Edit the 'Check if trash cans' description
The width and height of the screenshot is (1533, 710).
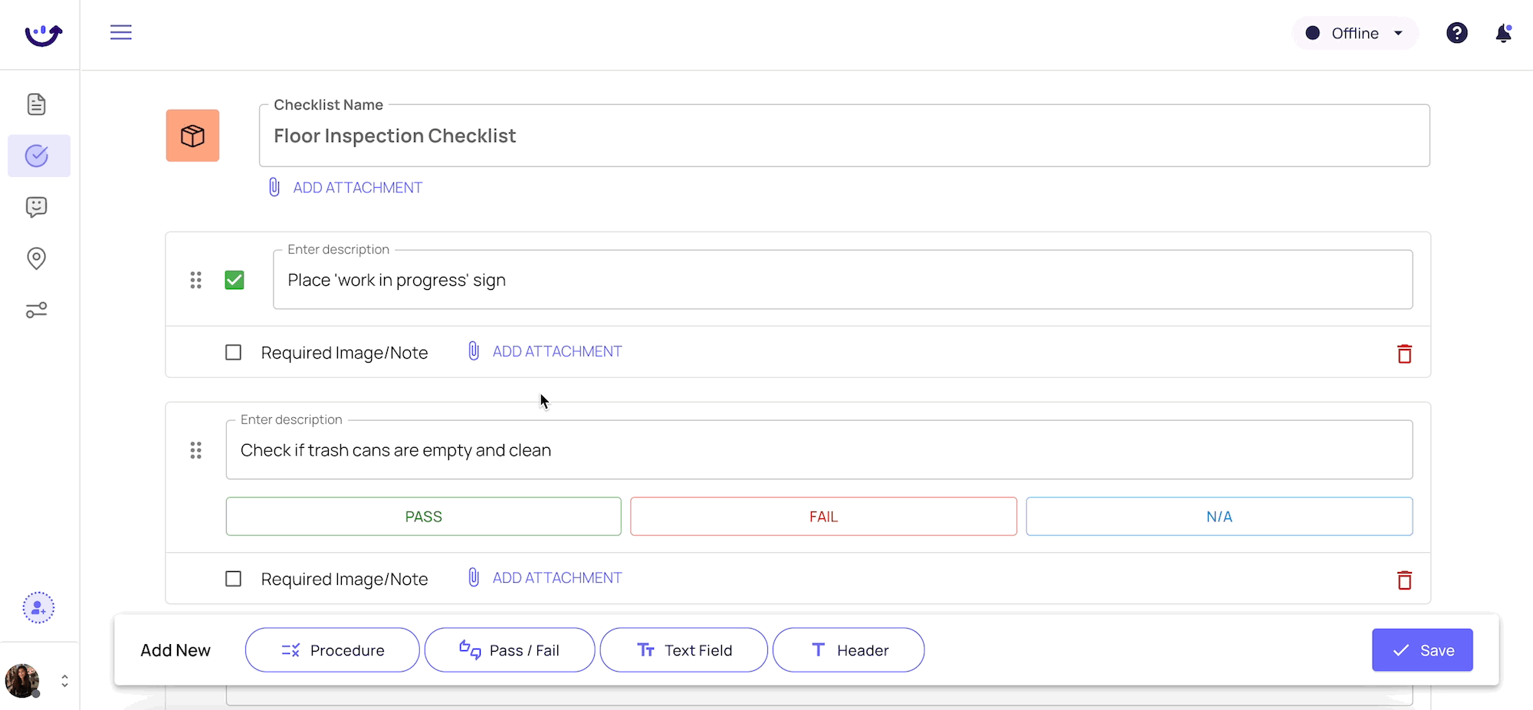click(819, 450)
